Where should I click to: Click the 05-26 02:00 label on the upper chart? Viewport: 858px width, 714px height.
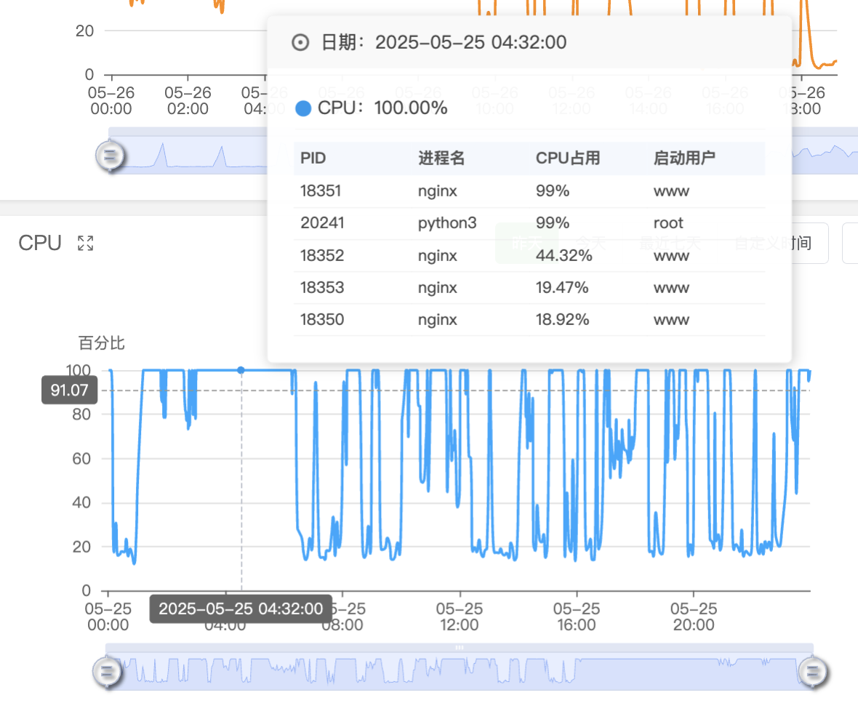188,100
